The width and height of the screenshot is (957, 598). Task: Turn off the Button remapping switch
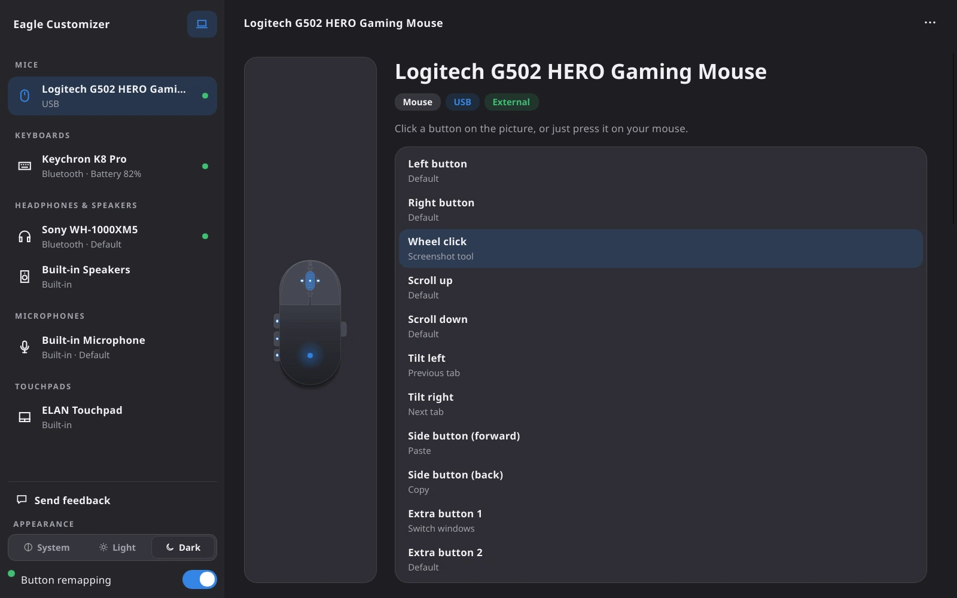tap(199, 579)
